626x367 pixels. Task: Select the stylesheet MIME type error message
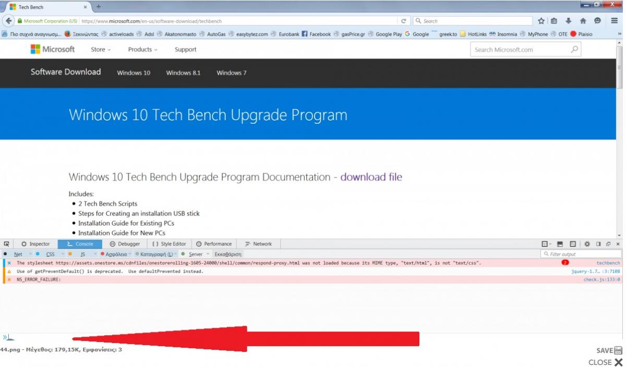pos(313,263)
